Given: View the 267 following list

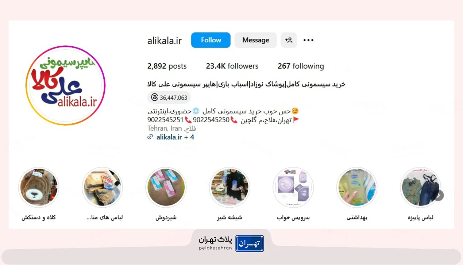Looking at the screenshot, I should click(x=301, y=66).
